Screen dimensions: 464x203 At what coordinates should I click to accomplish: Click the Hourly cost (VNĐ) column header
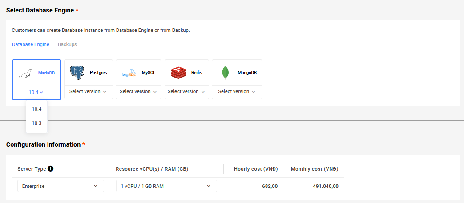256,169
